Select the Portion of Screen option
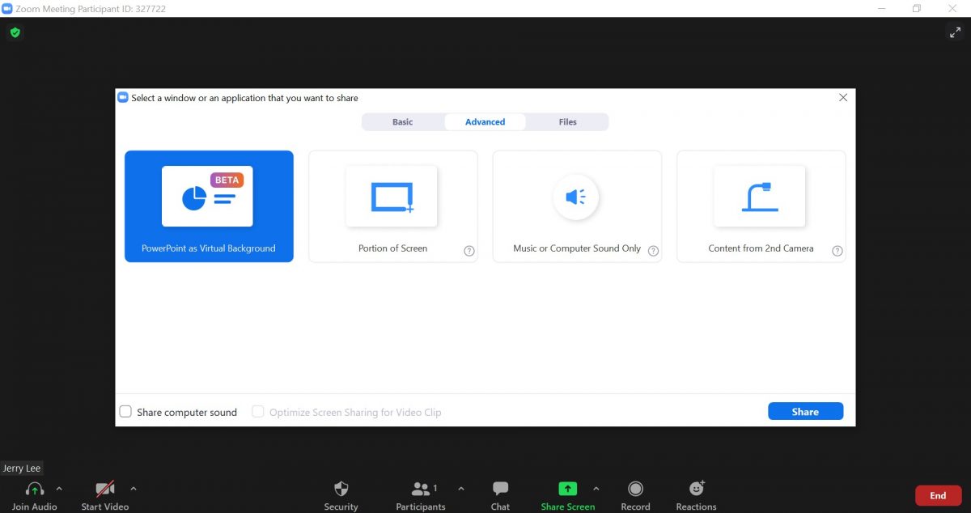 click(x=392, y=206)
